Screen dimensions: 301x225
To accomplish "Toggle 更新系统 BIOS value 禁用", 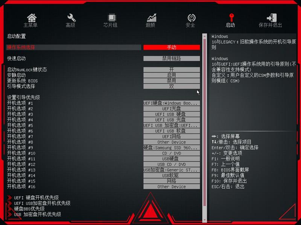I will (x=172, y=81).
